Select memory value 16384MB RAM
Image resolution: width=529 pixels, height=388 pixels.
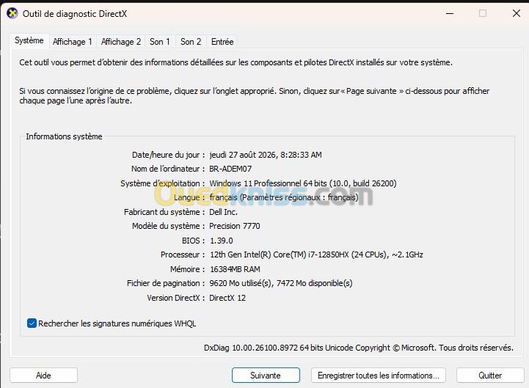click(x=235, y=269)
